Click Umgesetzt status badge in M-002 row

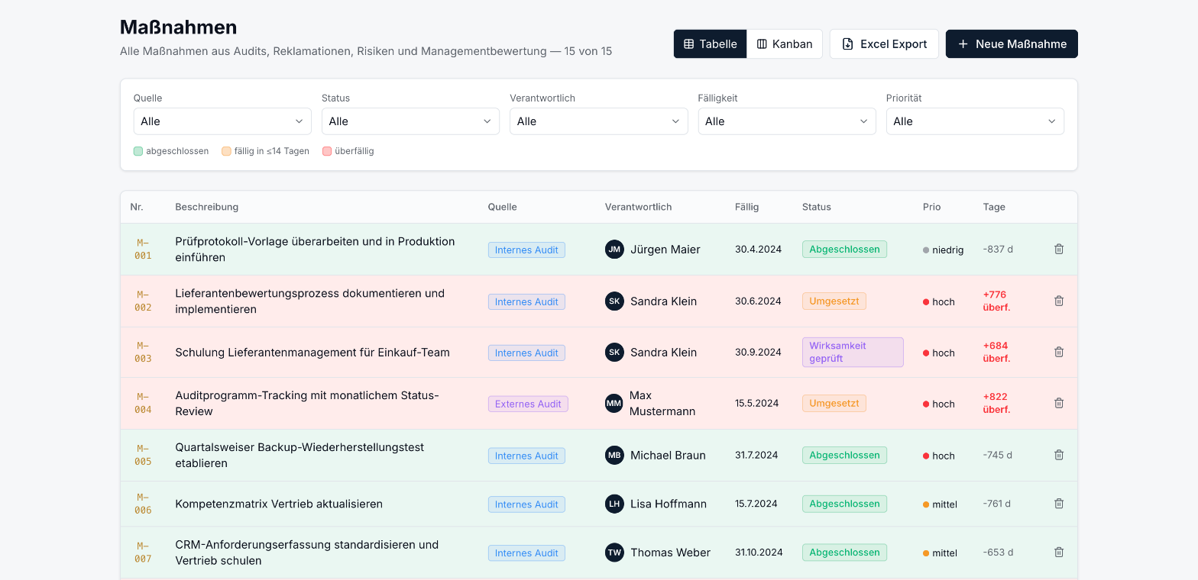click(834, 301)
